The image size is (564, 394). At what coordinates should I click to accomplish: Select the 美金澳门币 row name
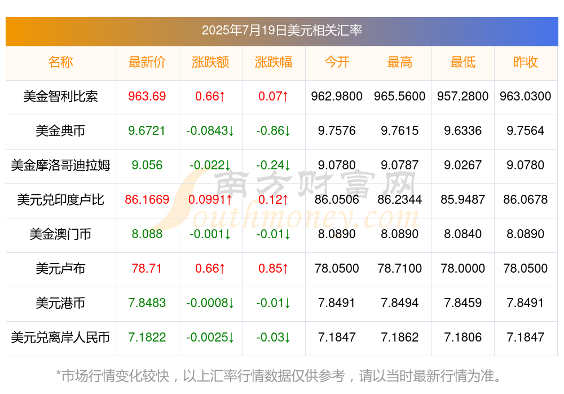click(60, 234)
